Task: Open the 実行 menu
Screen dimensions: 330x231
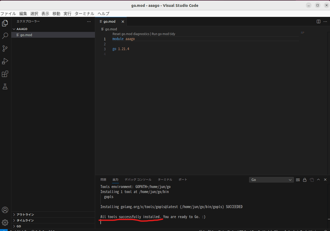Action: (x=67, y=14)
